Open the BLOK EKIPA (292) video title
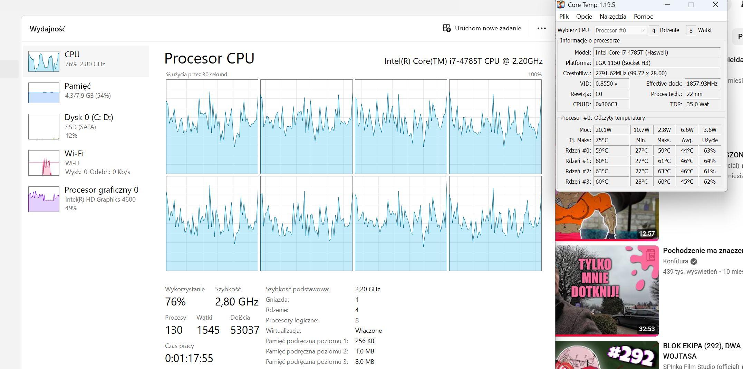Screen dimensions: 743x369 pyautogui.click(x=703, y=351)
